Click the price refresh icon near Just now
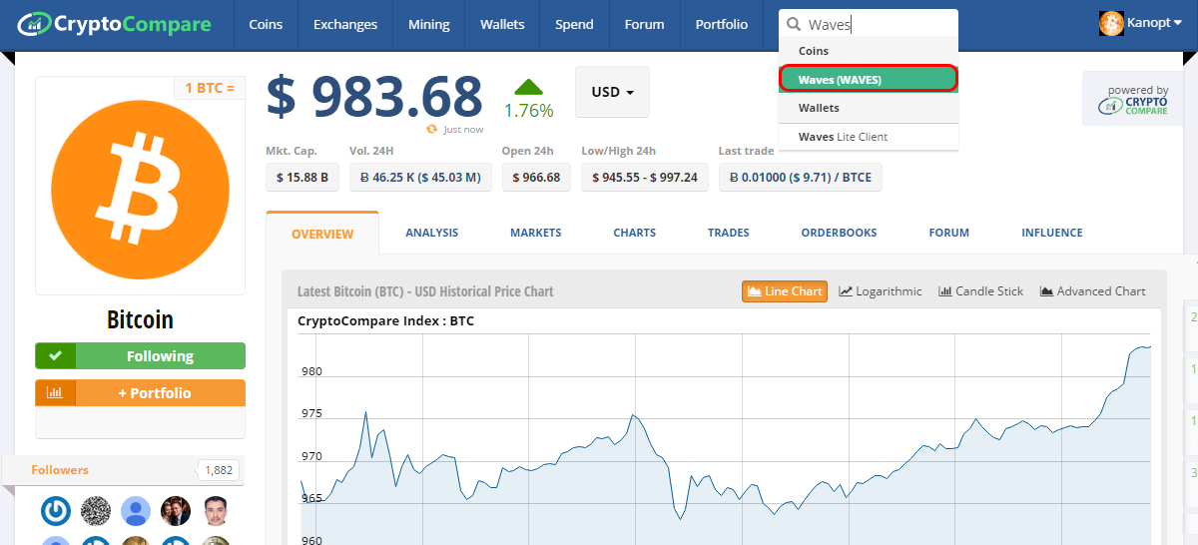The image size is (1198, 545). tap(432, 129)
